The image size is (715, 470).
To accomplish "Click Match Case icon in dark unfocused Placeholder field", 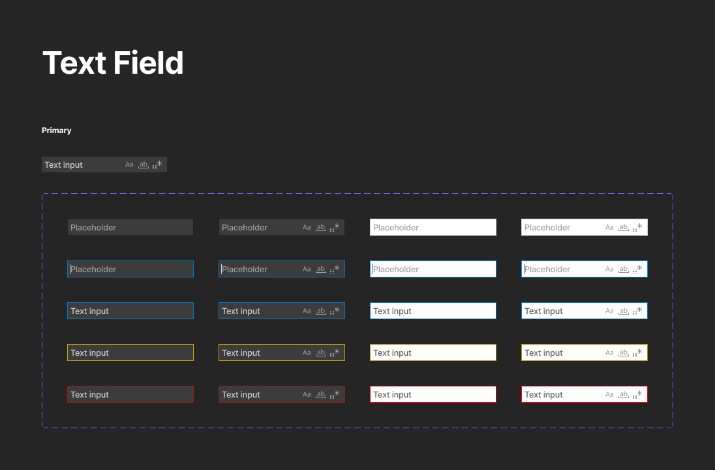I will click(307, 228).
